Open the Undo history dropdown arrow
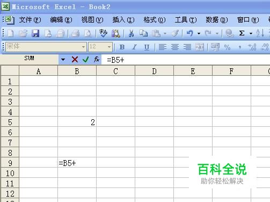270x202 pixels. click(x=199, y=33)
